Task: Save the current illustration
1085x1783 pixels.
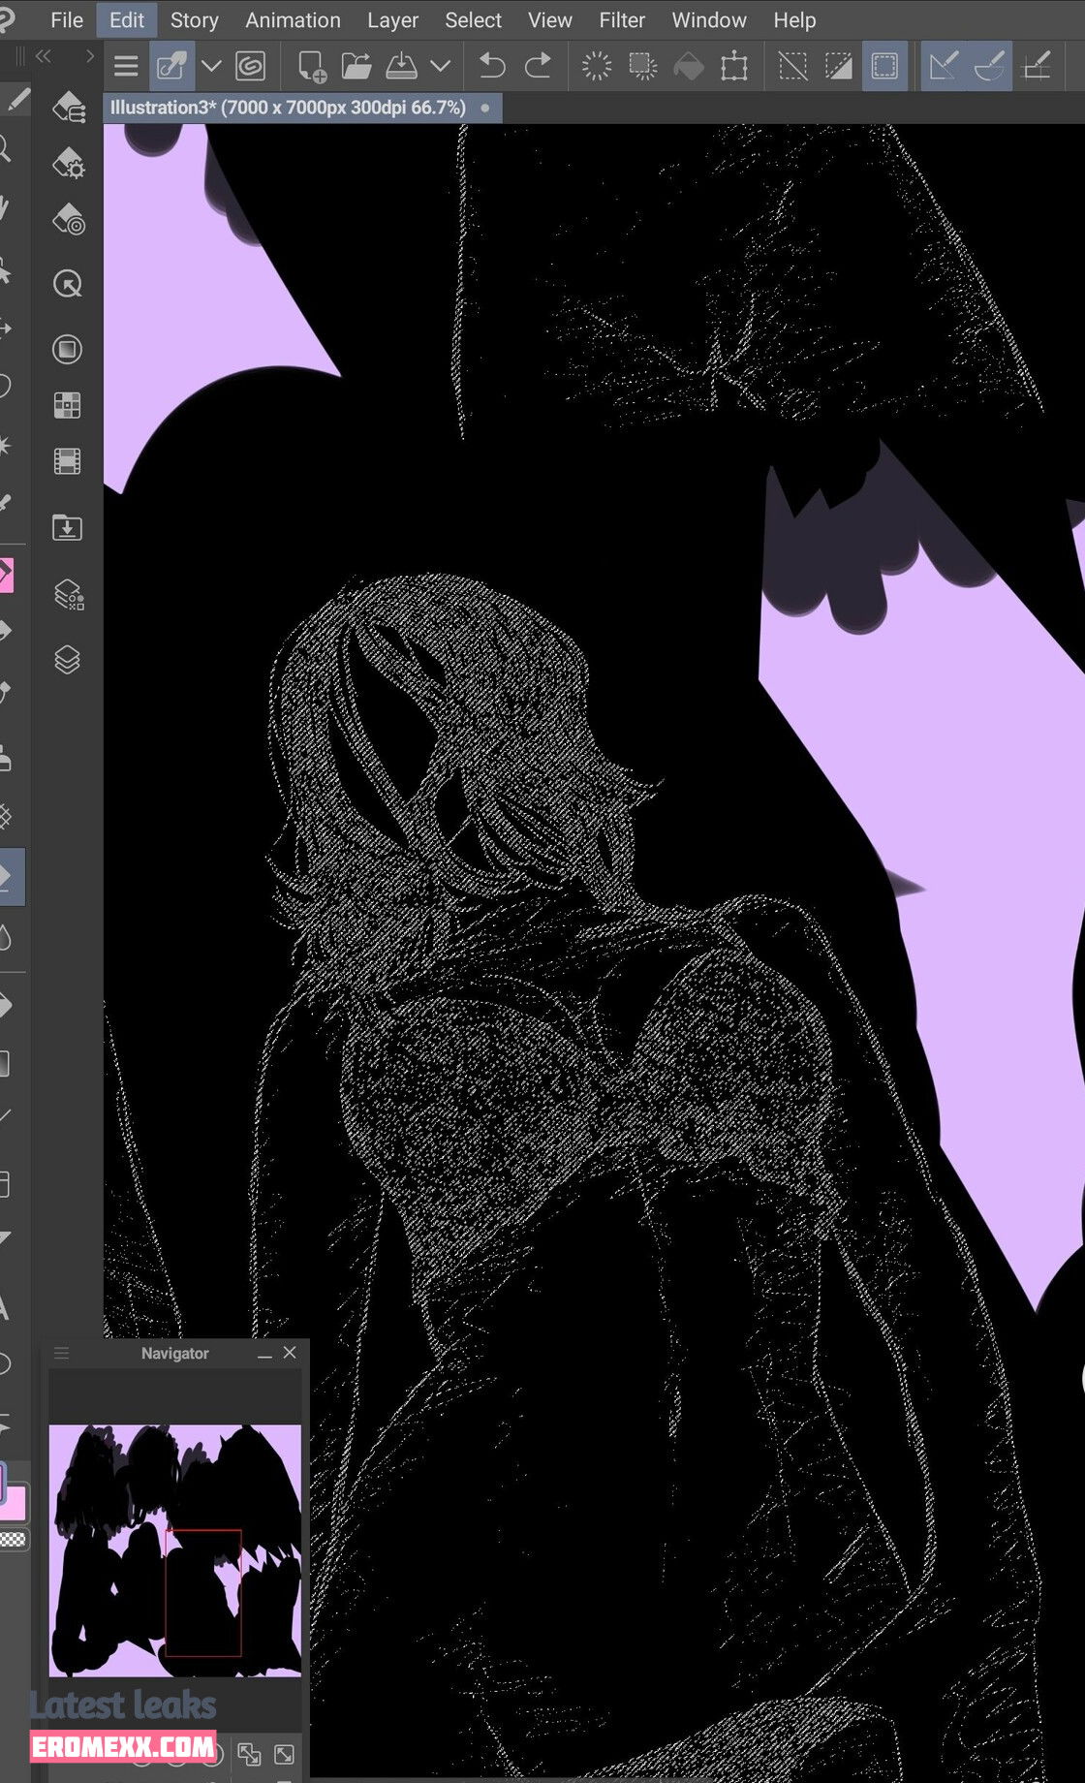Action: pyautogui.click(x=401, y=66)
